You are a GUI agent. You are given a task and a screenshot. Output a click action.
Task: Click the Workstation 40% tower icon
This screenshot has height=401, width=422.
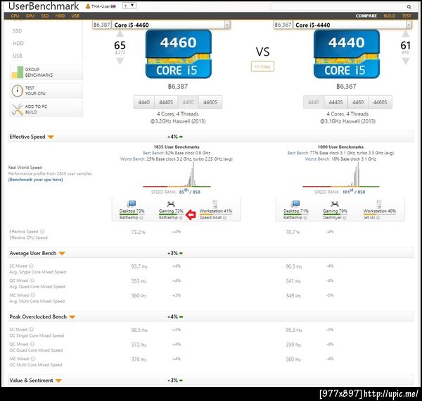(378, 204)
